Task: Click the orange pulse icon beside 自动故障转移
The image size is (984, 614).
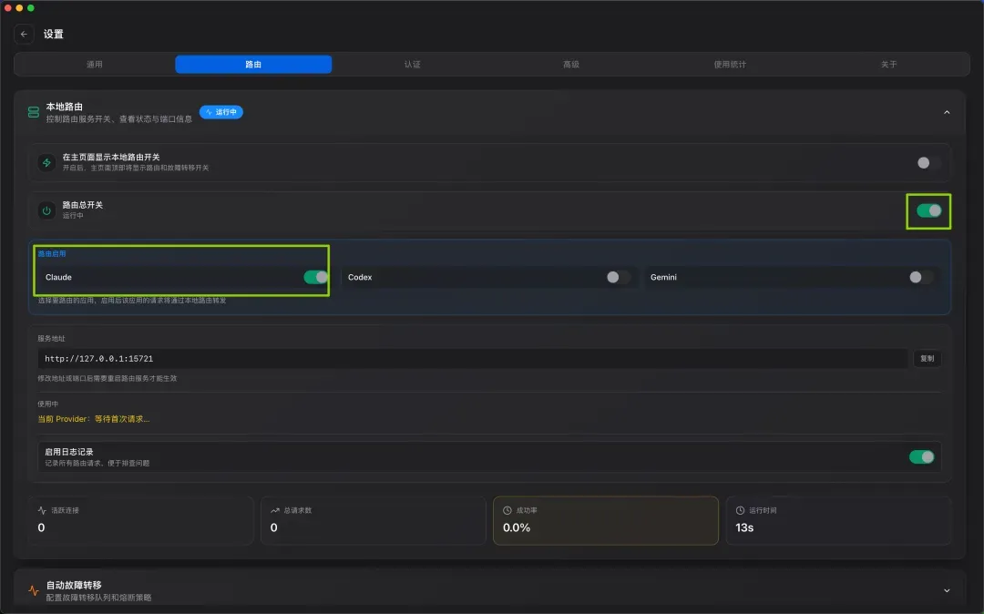Action: (34, 591)
